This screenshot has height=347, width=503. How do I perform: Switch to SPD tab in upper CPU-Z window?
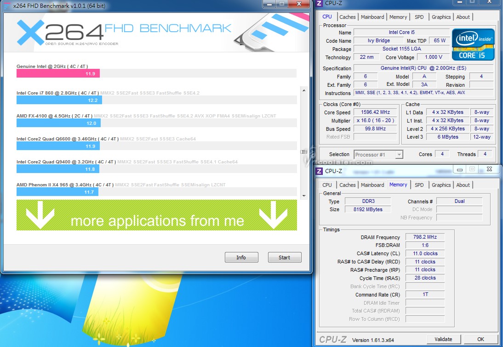click(x=419, y=17)
